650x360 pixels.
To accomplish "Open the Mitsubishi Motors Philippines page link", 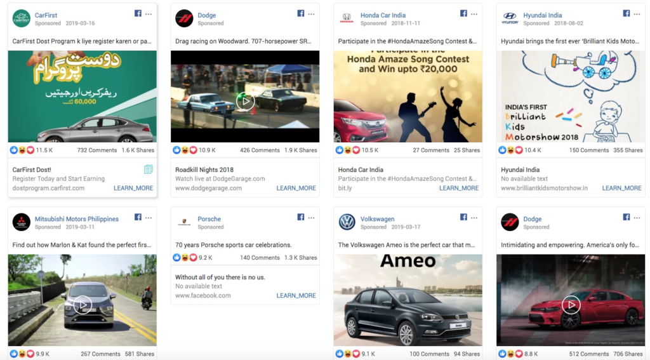I will tap(77, 218).
